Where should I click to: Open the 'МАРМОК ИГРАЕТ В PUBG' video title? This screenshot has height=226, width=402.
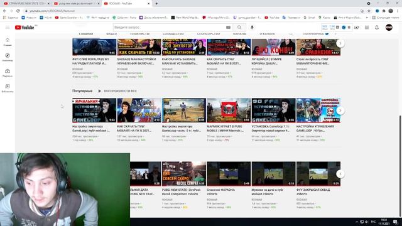(225, 128)
